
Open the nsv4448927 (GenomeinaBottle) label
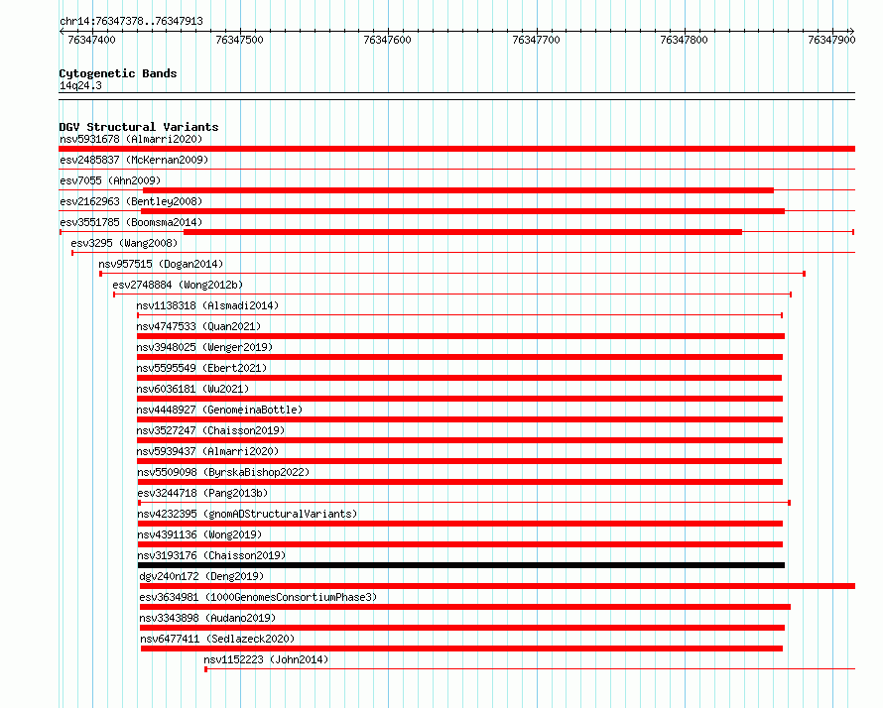(219, 410)
